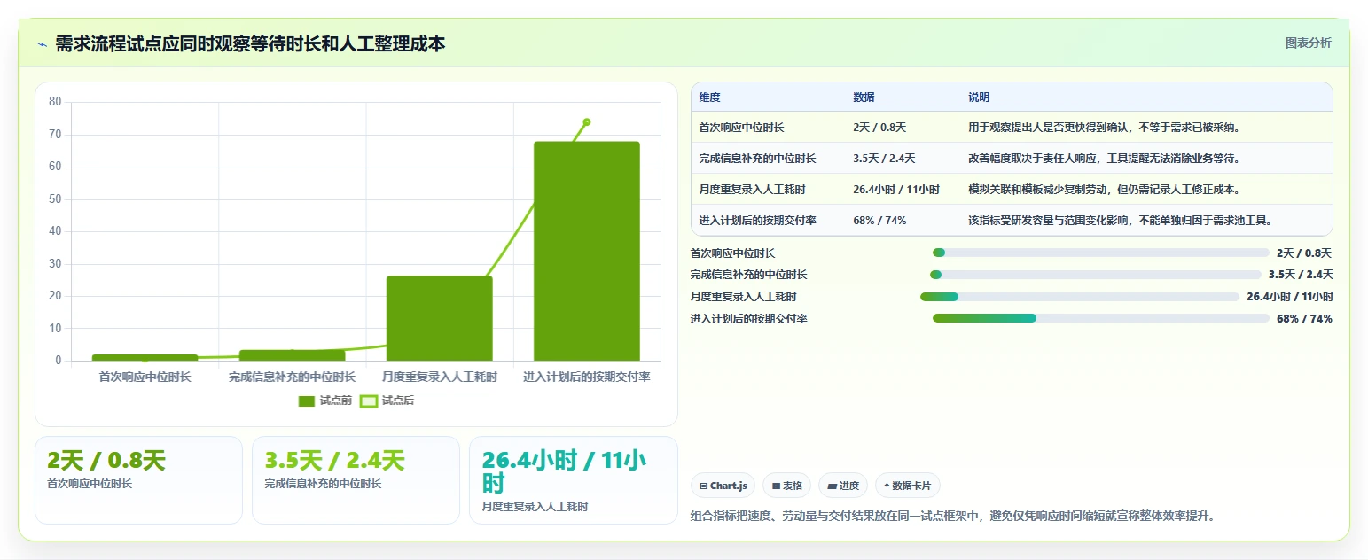Screen dimensions: 1368x560
Task: Click the 月度重复录入人工耗时 chart bar
Action: (440, 318)
